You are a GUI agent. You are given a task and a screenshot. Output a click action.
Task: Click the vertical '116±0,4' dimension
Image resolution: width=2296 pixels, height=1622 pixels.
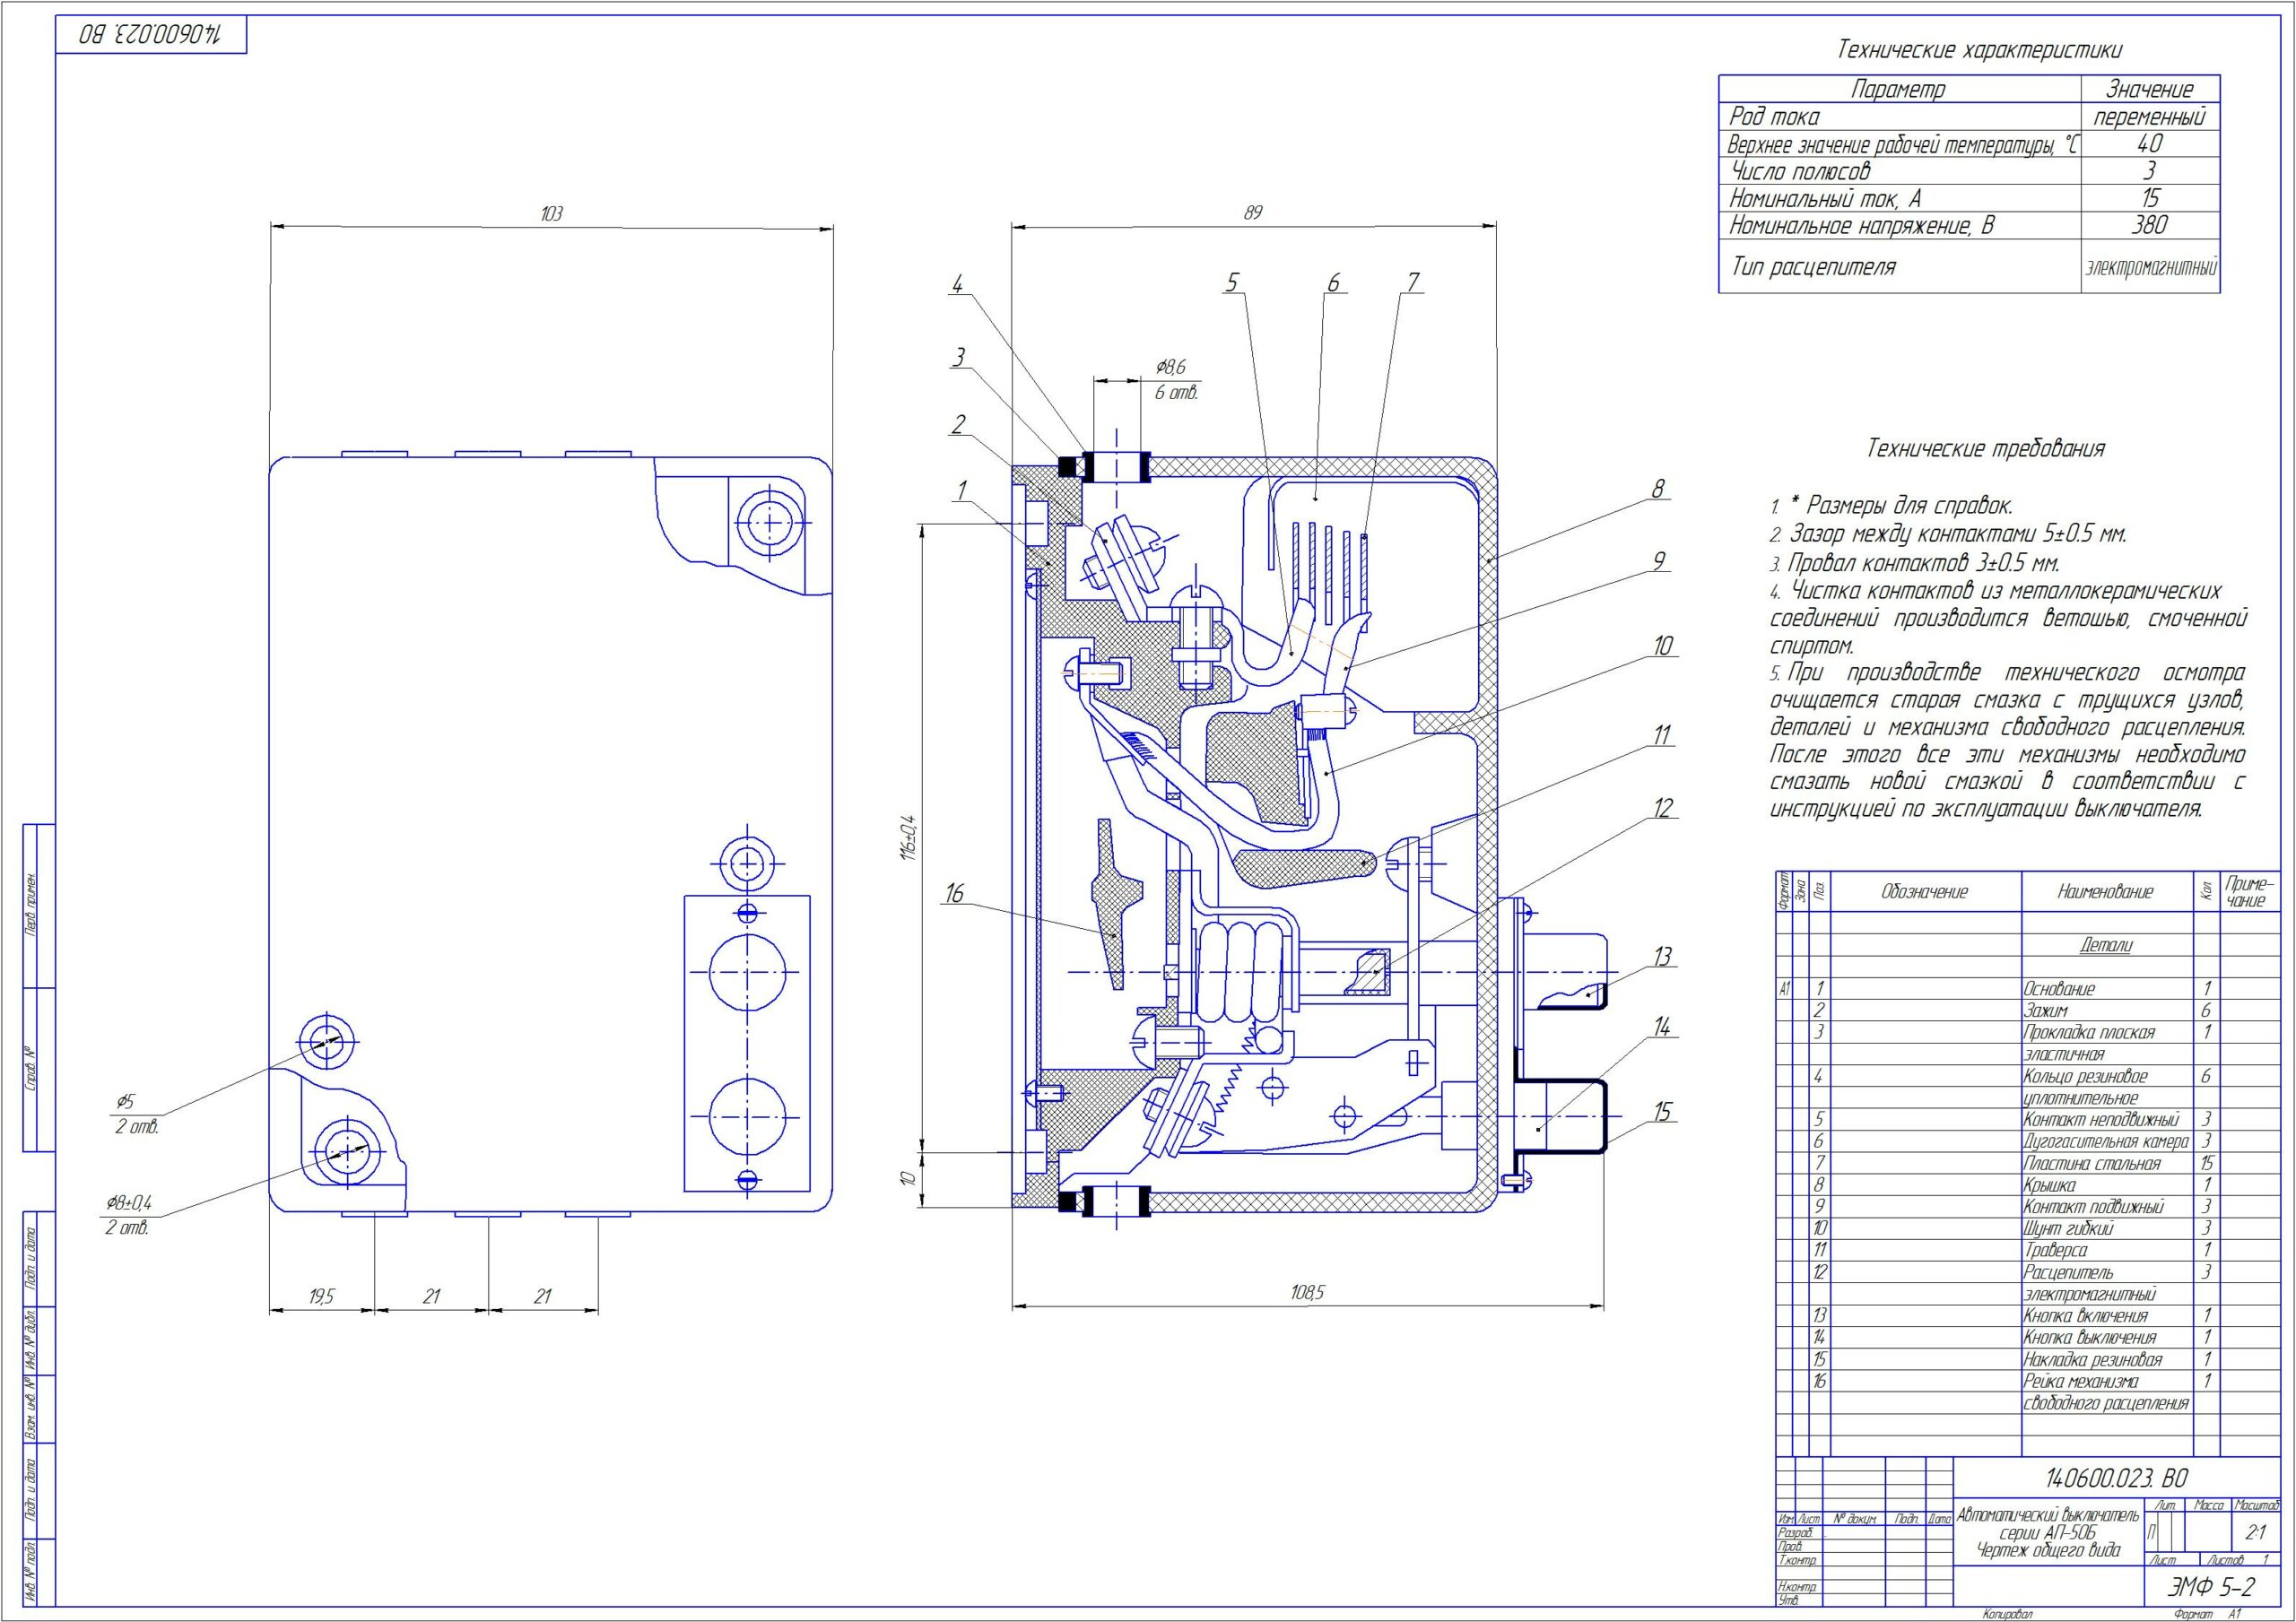pos(907,837)
